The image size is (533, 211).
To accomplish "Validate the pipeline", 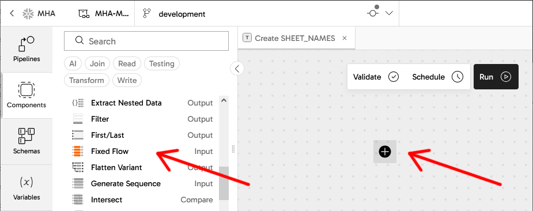I will point(376,77).
